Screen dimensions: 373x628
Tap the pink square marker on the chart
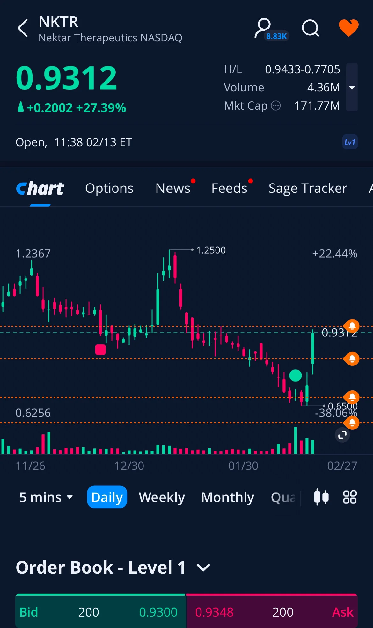click(x=100, y=350)
